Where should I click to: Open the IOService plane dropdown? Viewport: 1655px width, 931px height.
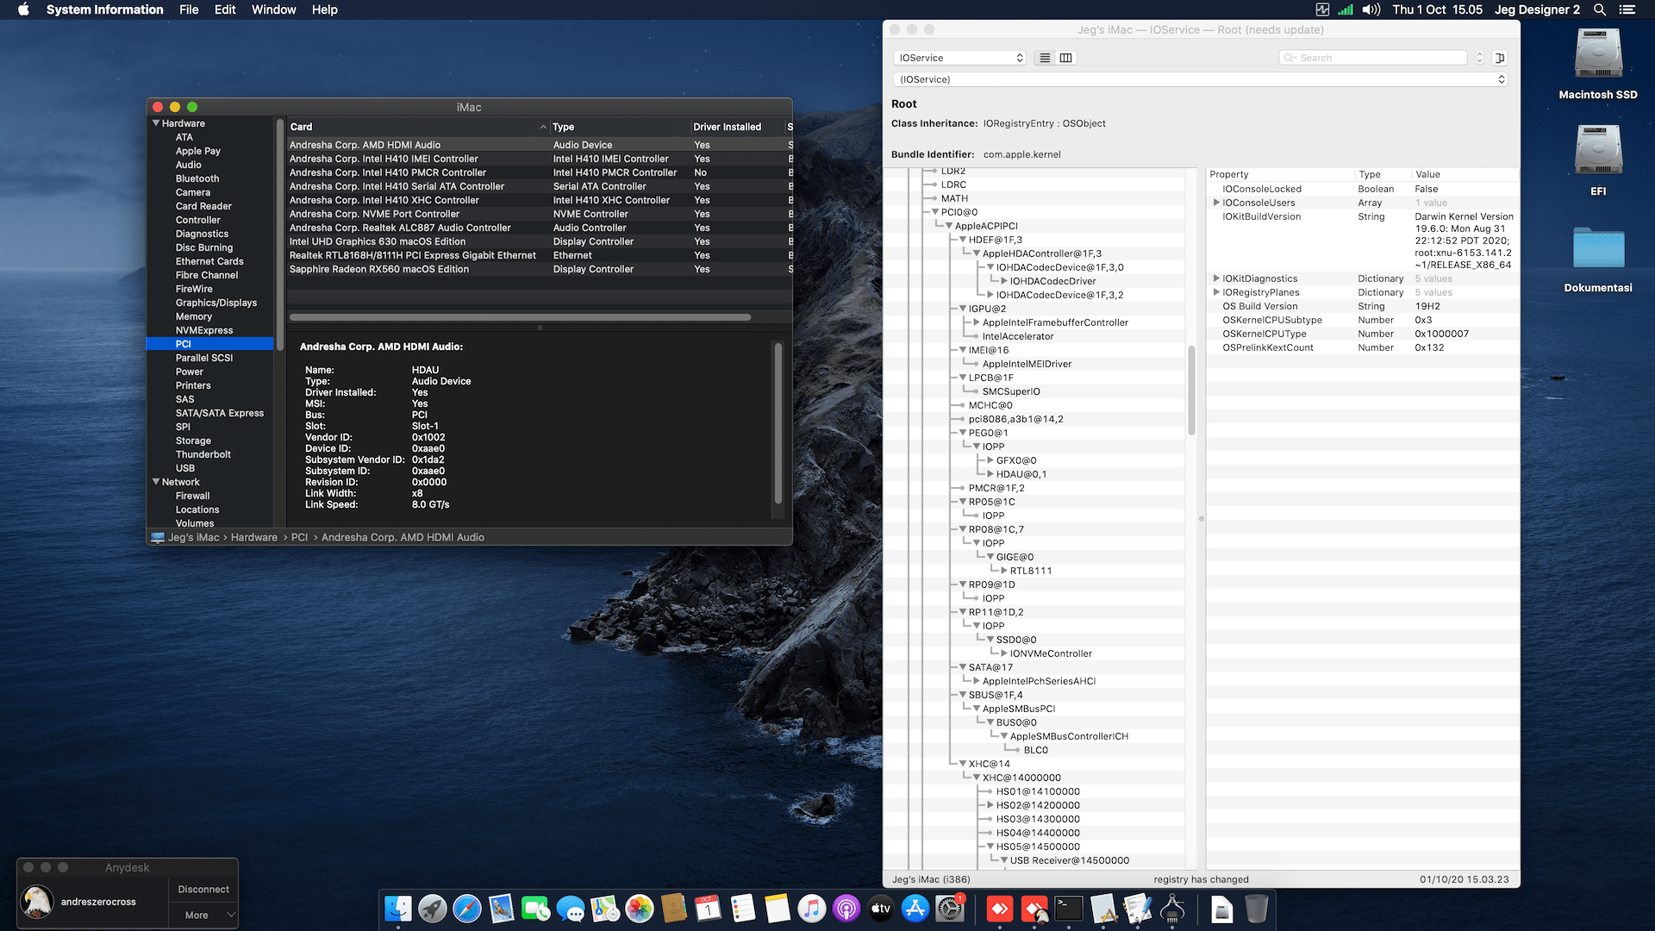point(959,58)
